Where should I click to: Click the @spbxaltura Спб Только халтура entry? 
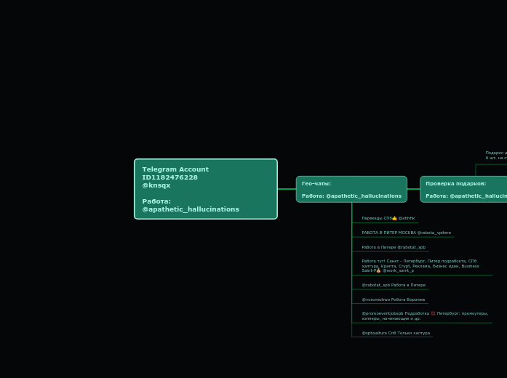[x=396, y=333]
